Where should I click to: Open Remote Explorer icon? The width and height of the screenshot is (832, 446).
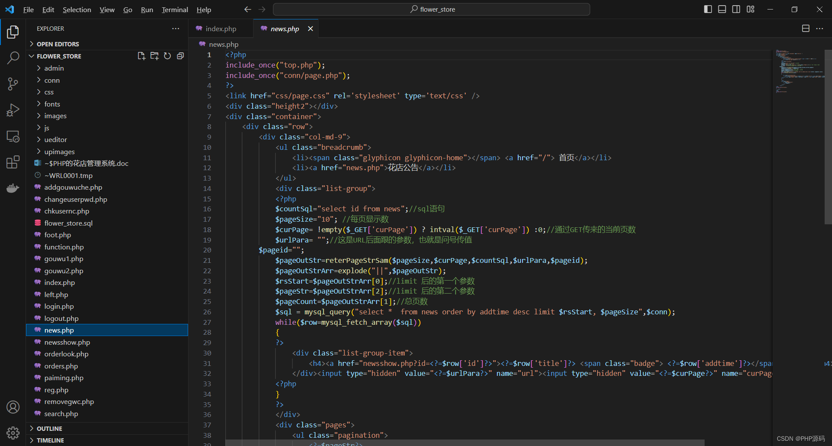coord(13,136)
